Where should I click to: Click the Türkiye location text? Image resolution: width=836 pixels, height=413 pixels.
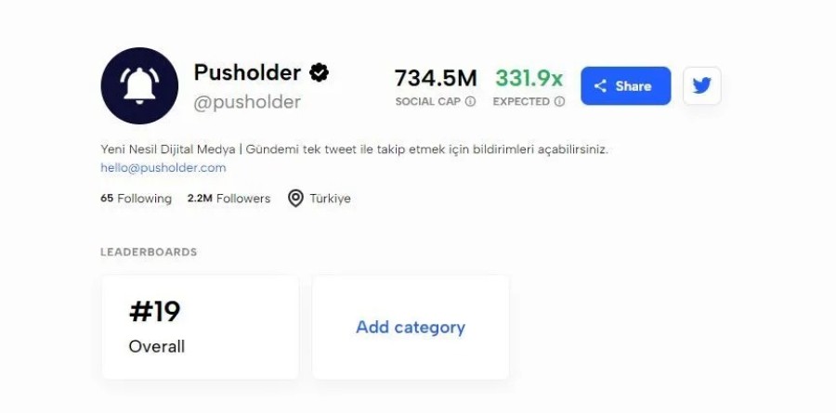[x=331, y=199]
